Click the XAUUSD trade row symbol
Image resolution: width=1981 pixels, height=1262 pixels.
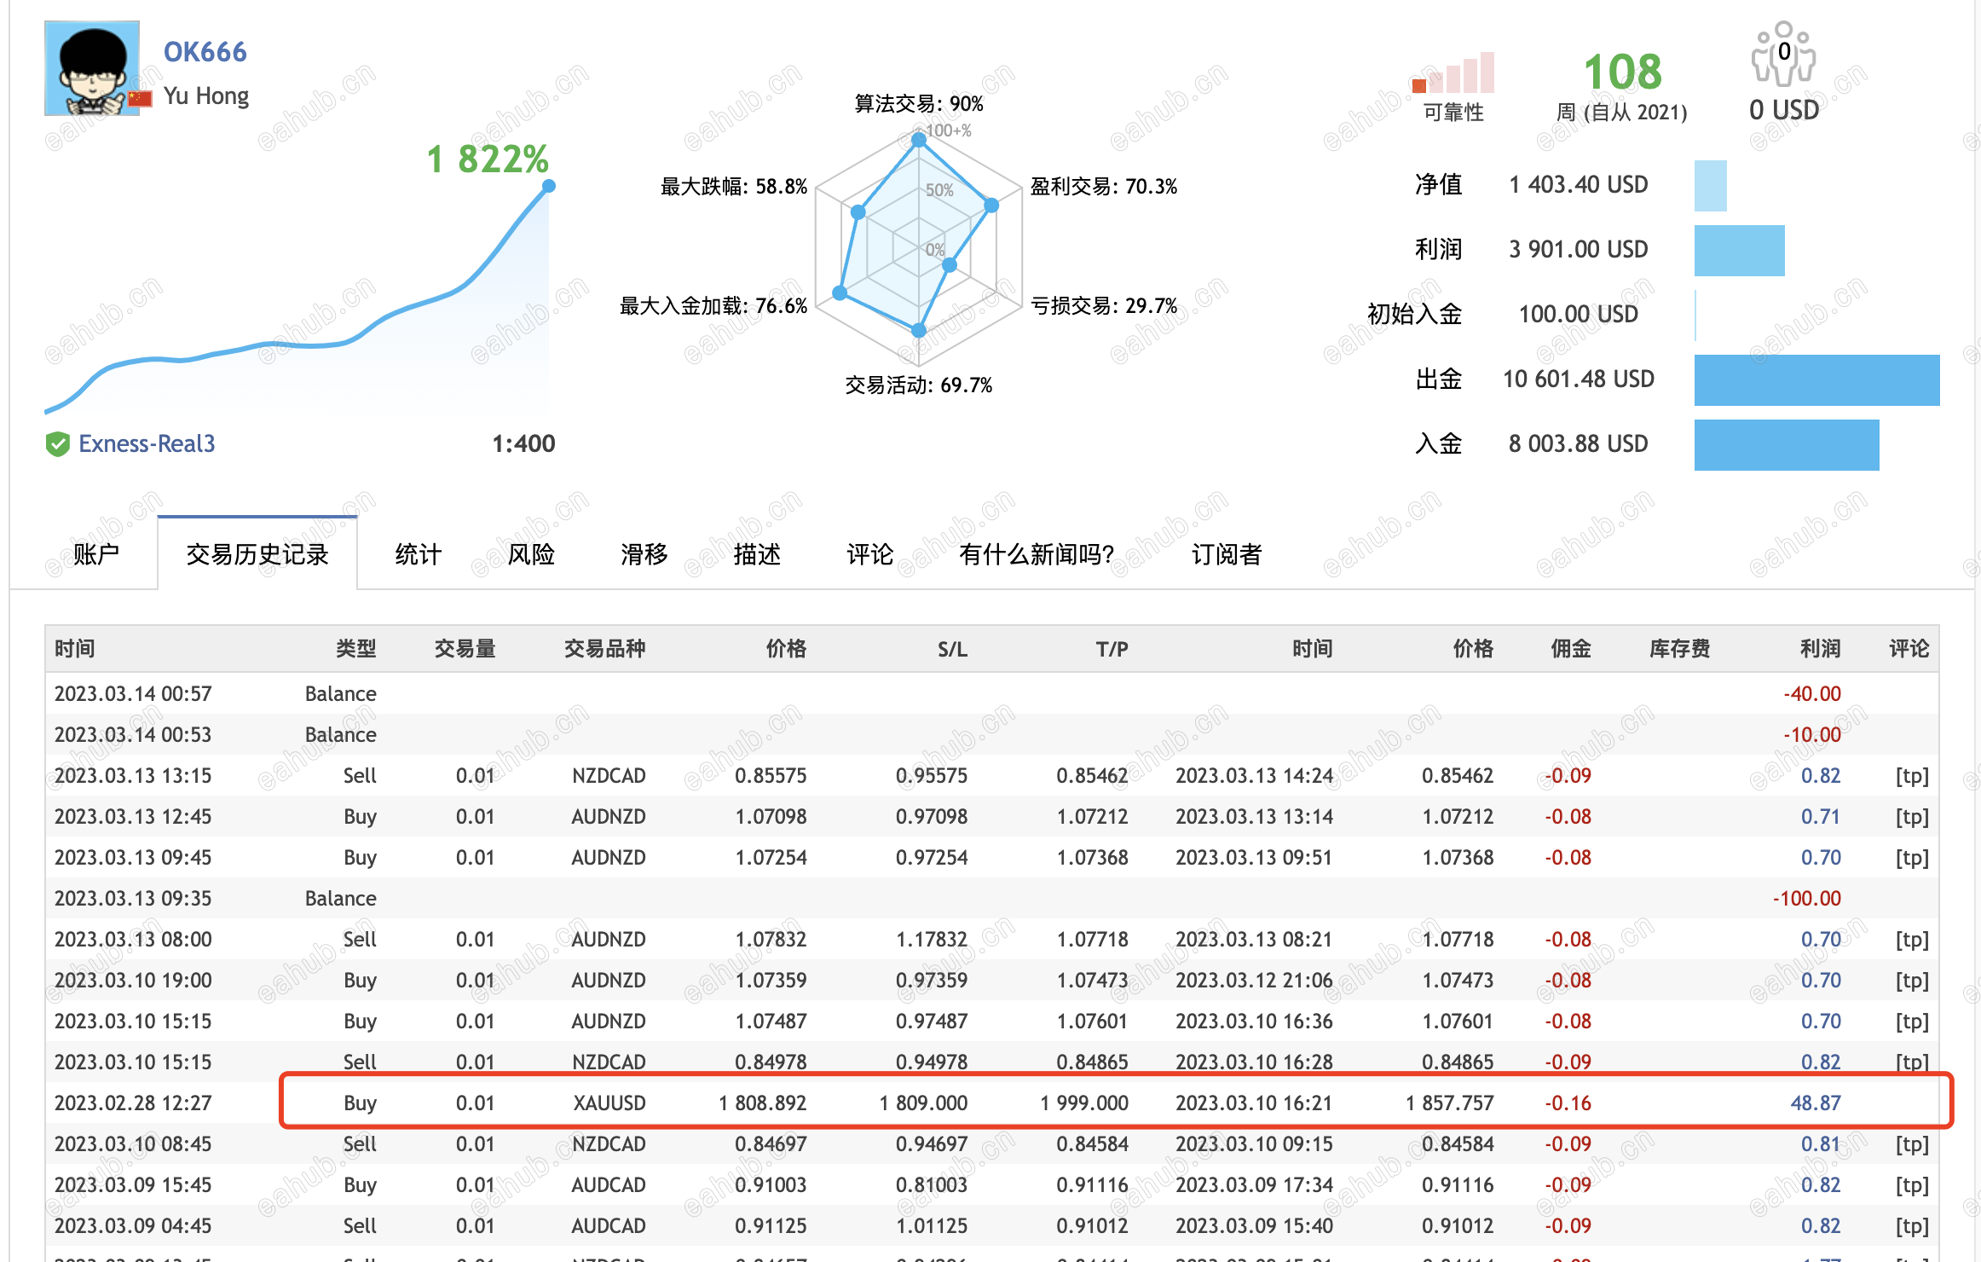(609, 1103)
